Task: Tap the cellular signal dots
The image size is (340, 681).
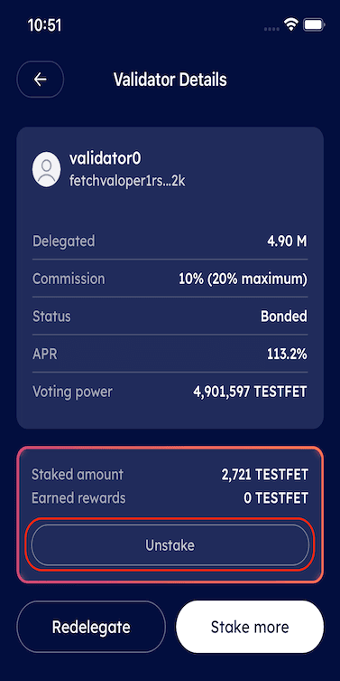Action: 271,29
